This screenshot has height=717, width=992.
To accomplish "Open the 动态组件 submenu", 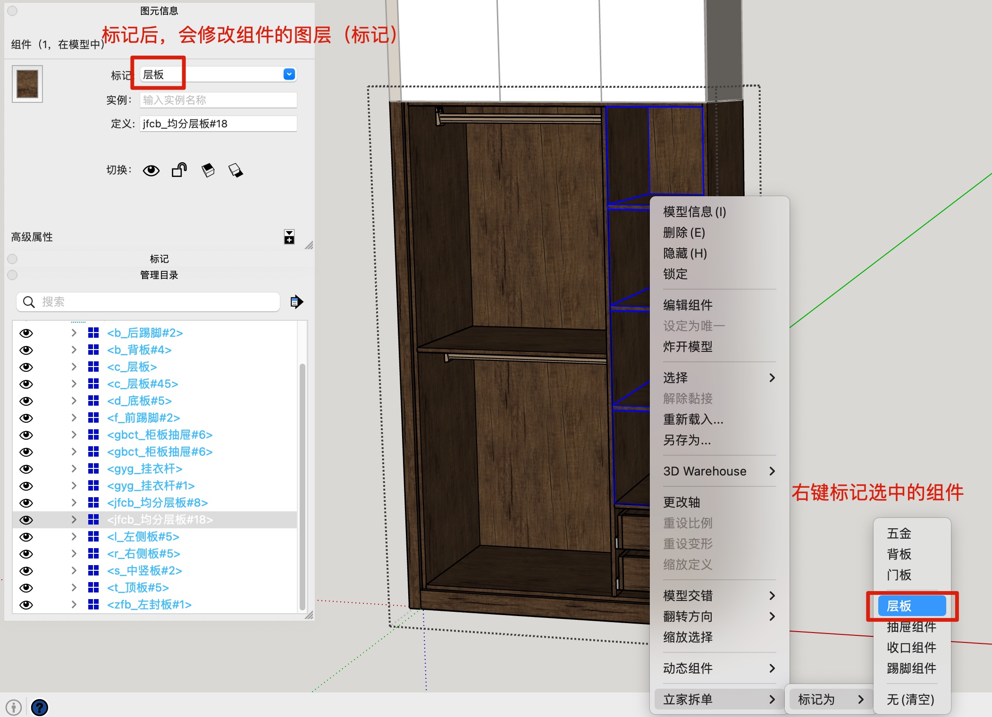I will point(719,668).
